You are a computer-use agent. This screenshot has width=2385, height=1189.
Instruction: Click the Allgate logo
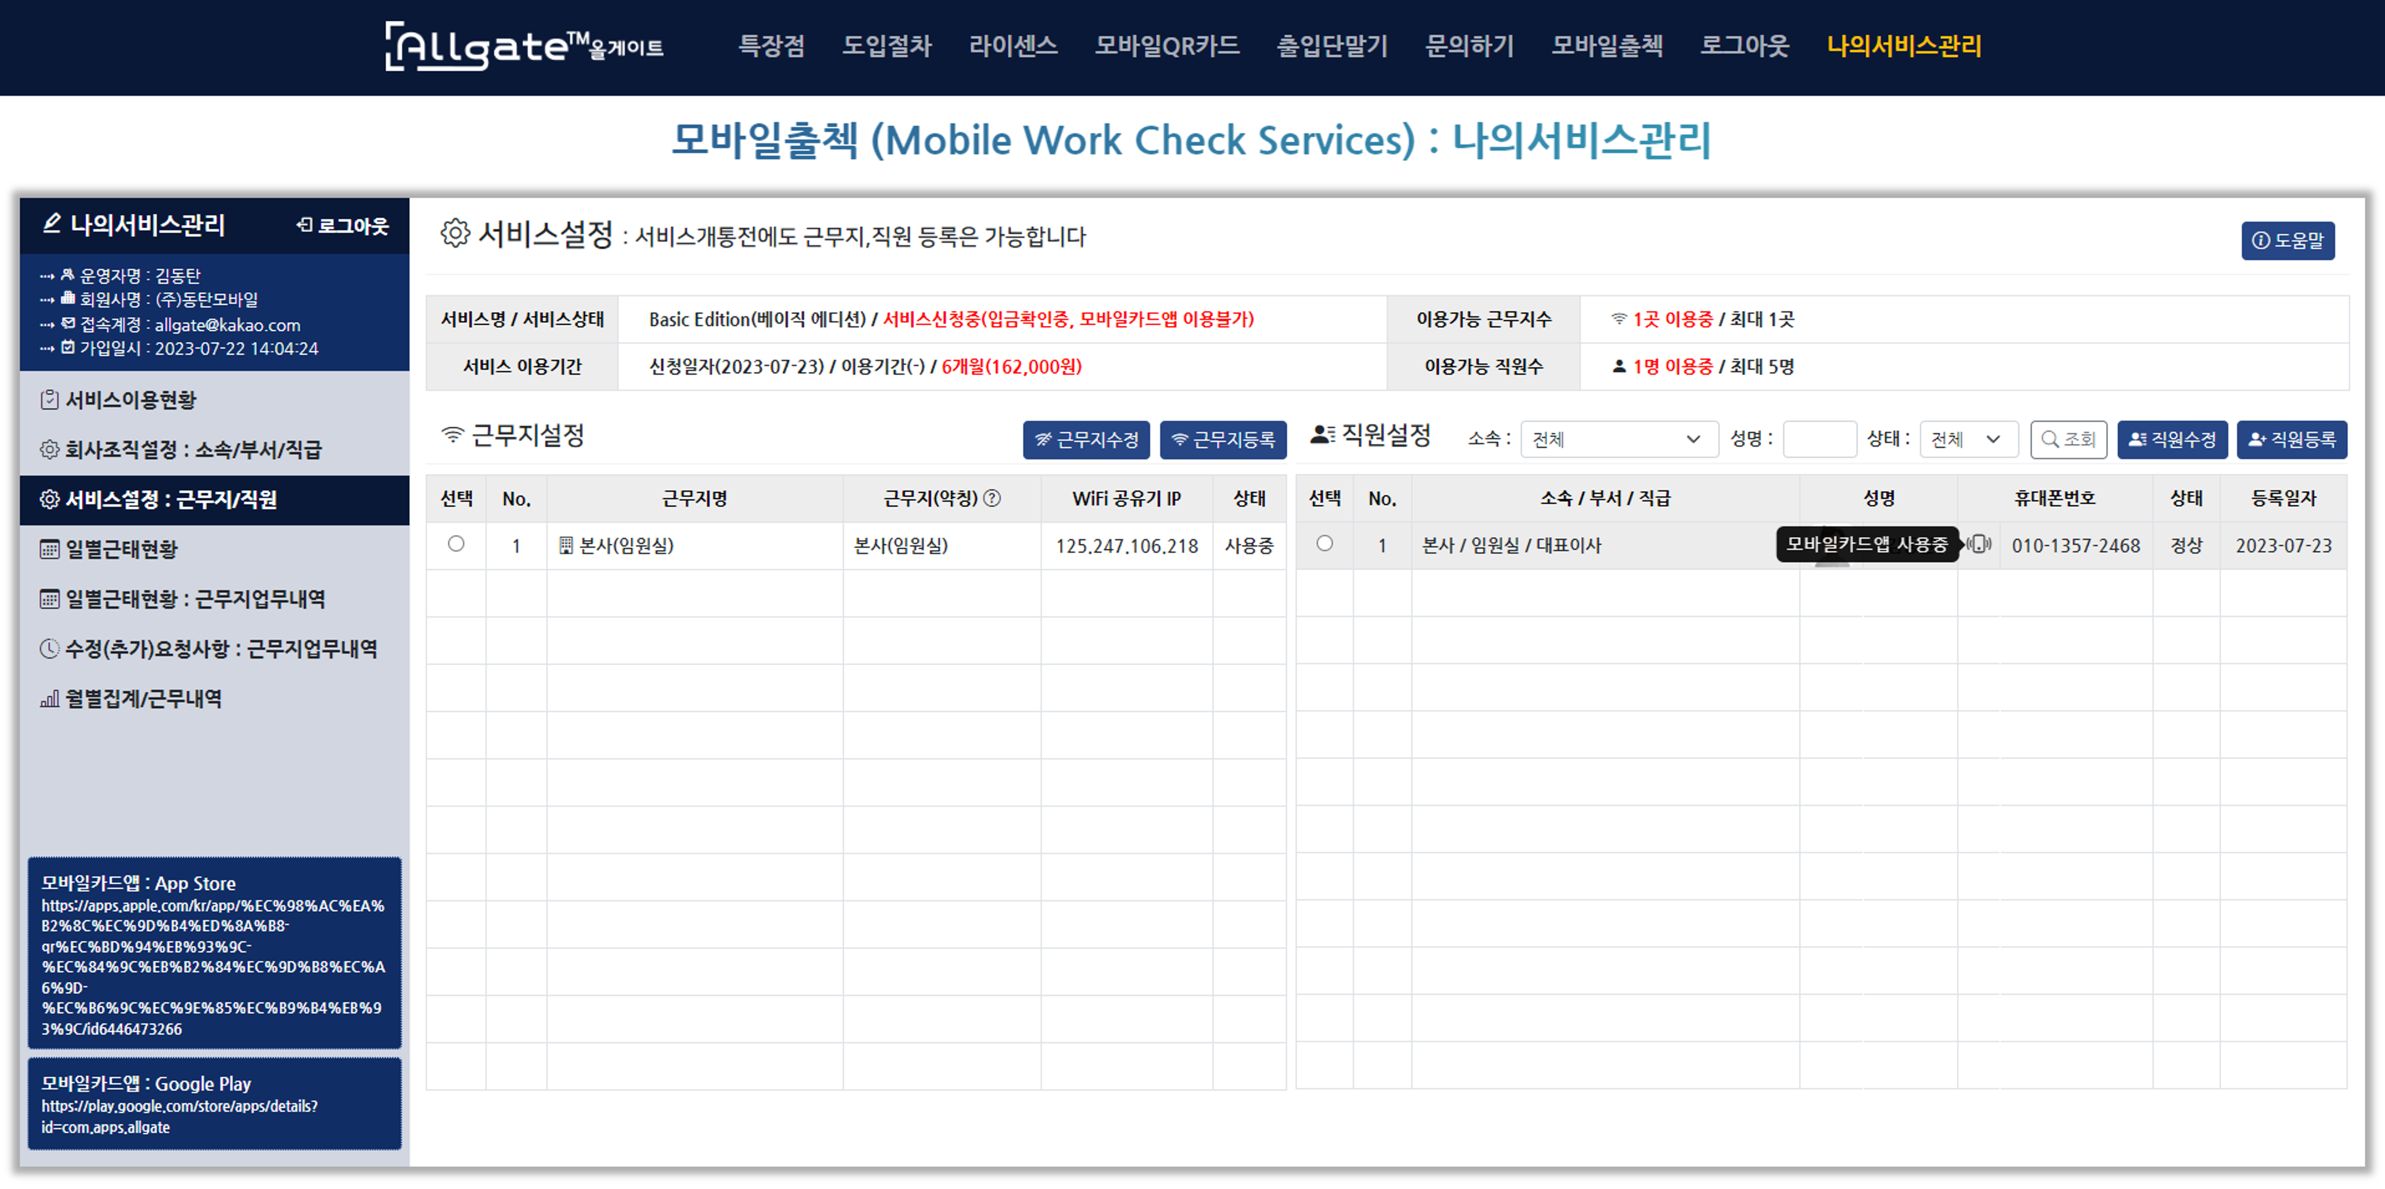(x=524, y=46)
